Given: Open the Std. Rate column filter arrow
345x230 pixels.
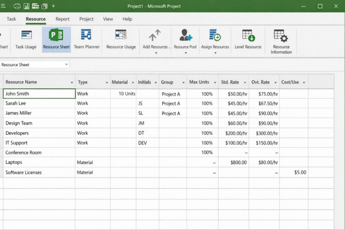Looking at the screenshot, I should [245, 83].
